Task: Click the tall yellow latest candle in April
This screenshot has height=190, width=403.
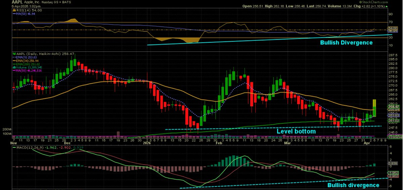Action: click(x=374, y=108)
